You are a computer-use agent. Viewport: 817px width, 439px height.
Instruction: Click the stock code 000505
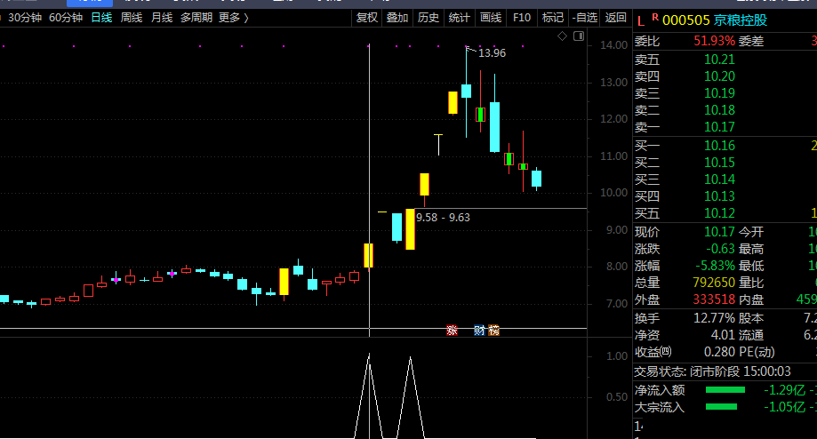coord(685,20)
